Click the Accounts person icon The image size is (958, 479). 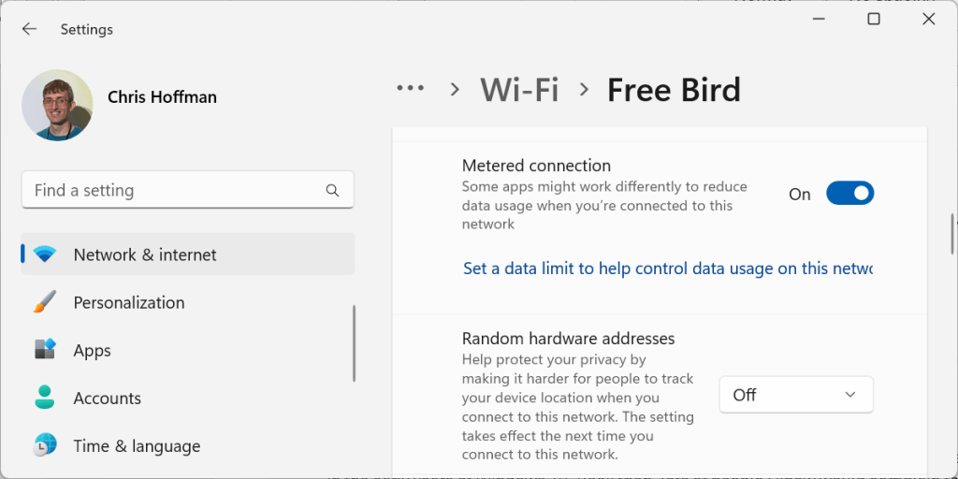(45, 398)
